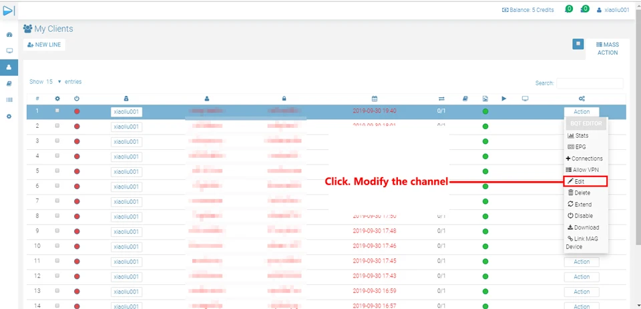Open the xiaoliu001 user menu at top right

(613, 10)
